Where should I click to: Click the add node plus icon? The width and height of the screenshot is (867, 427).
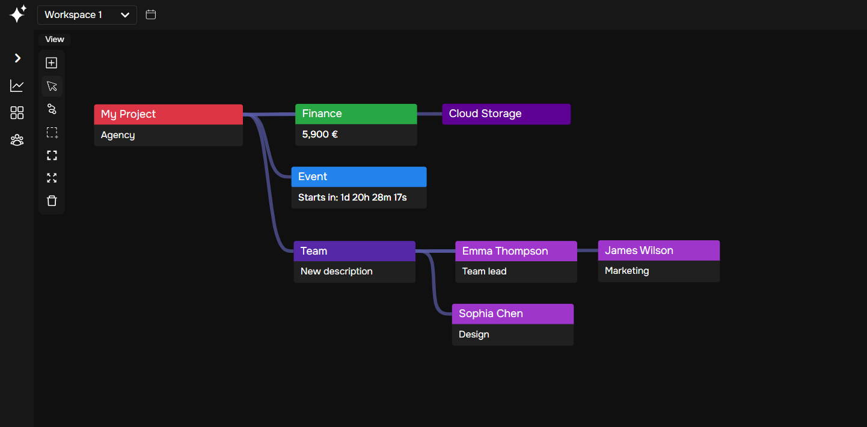52,63
